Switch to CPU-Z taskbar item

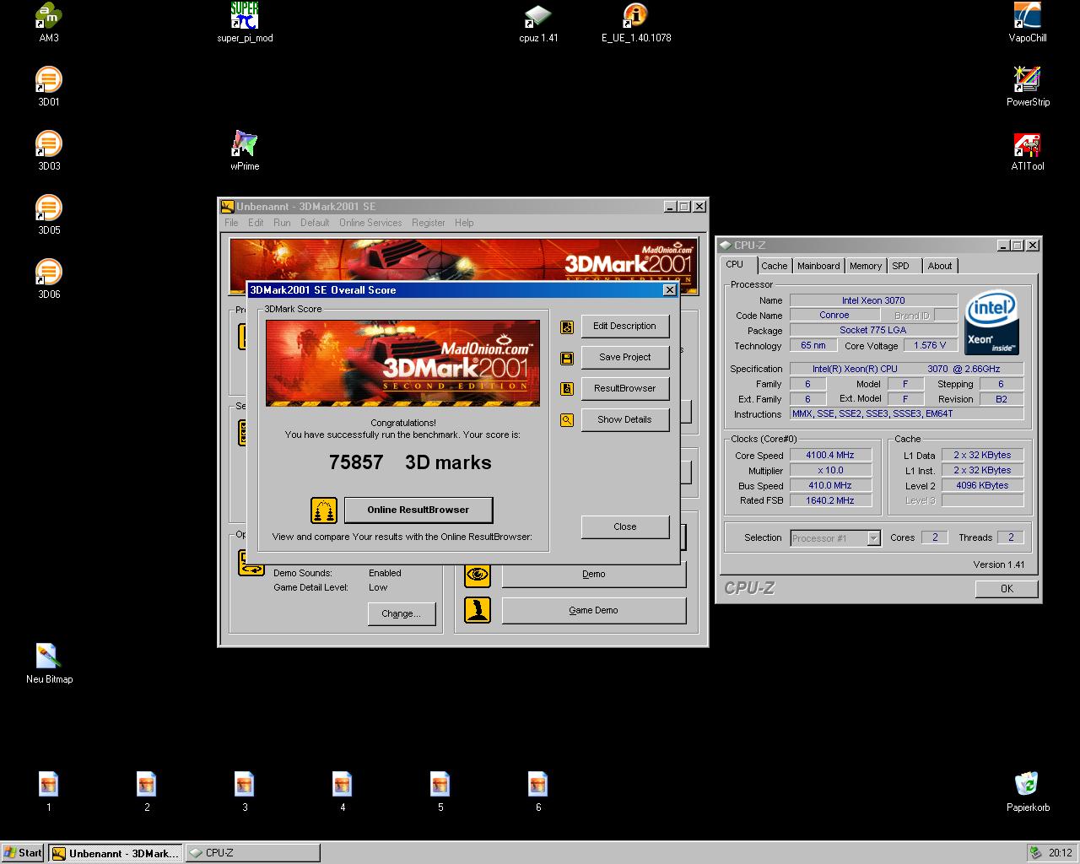tap(252, 853)
